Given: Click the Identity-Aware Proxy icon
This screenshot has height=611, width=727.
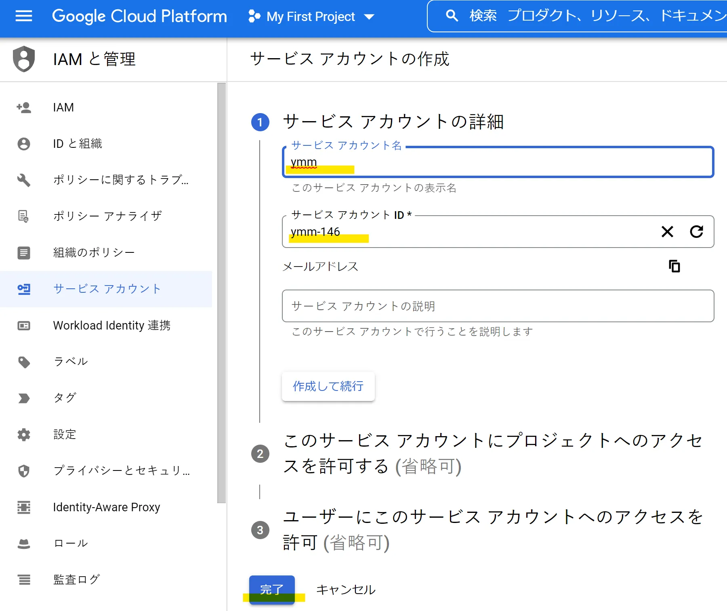Looking at the screenshot, I should (24, 507).
